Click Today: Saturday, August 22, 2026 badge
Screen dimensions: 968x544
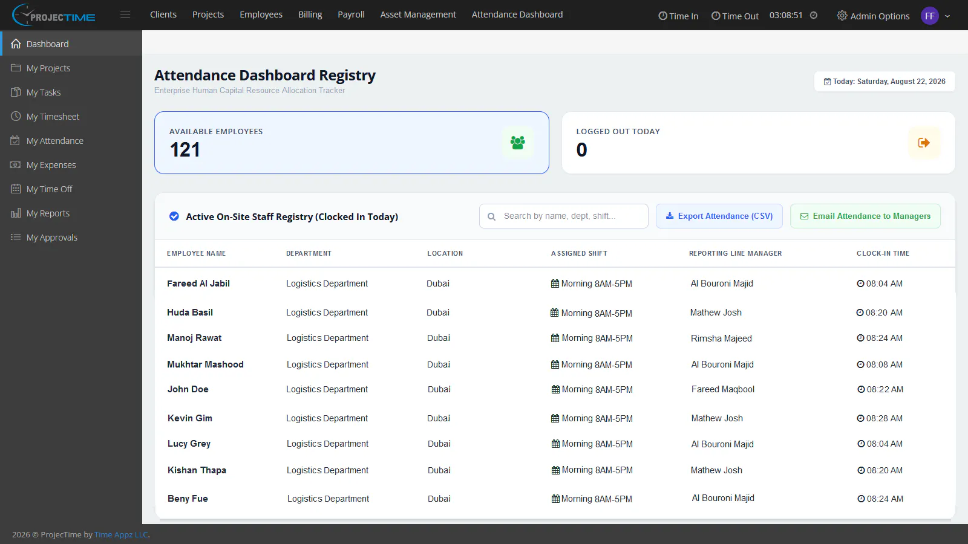pyautogui.click(x=885, y=82)
